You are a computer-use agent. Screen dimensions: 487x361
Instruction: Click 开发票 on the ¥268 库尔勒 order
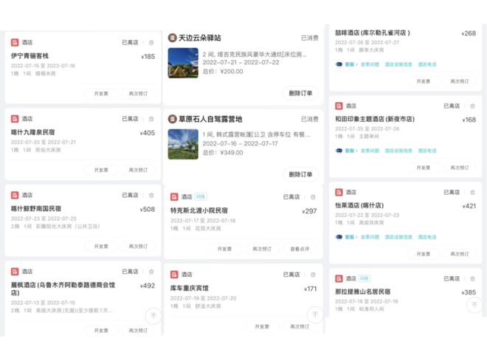coord(424,81)
